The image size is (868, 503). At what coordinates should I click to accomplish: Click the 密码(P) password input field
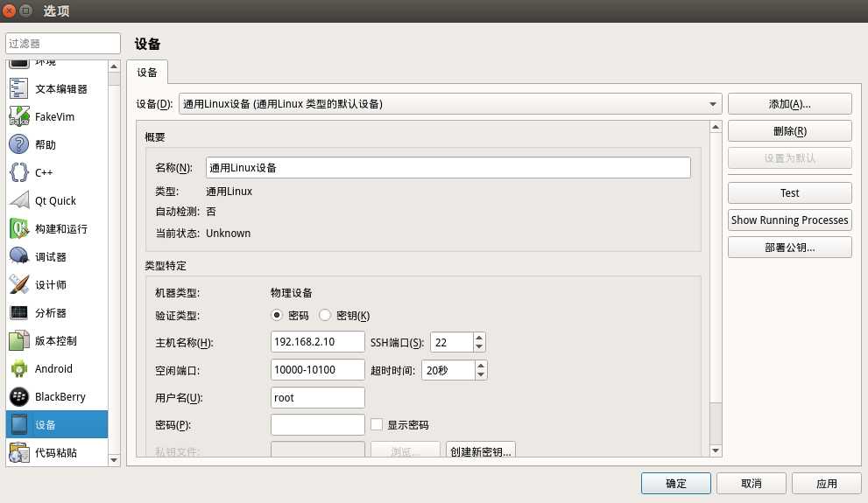tap(317, 424)
